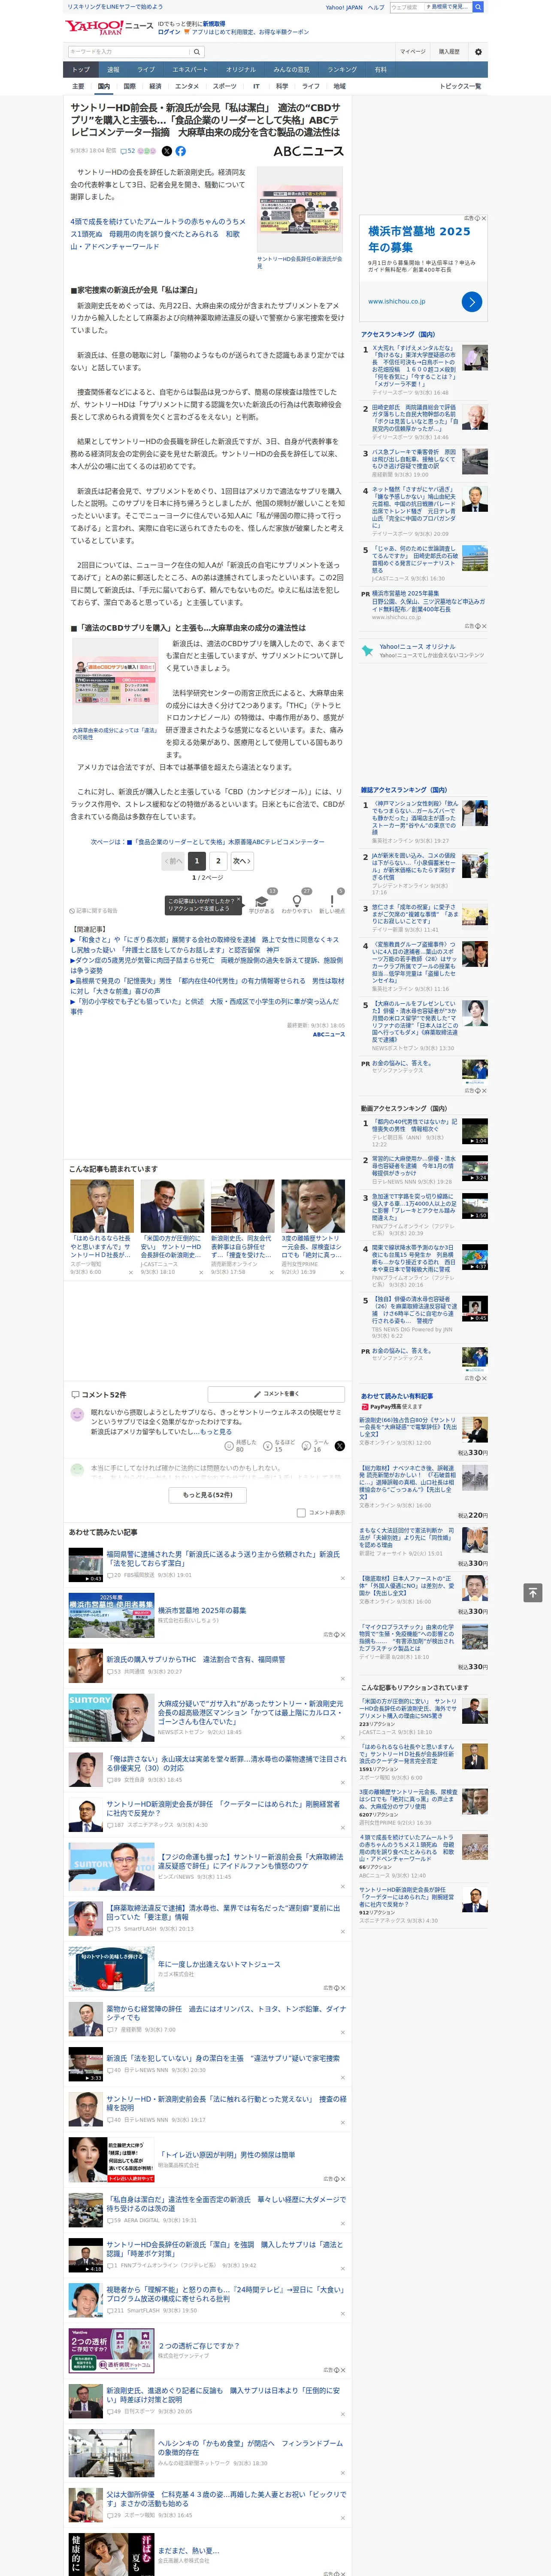Open the アムールトラ related article link
551x2576 pixels.
coord(158,234)
